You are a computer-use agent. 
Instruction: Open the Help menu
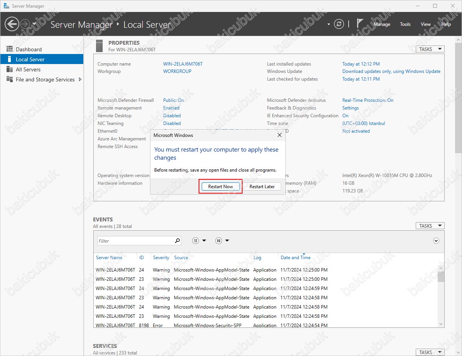(446, 24)
